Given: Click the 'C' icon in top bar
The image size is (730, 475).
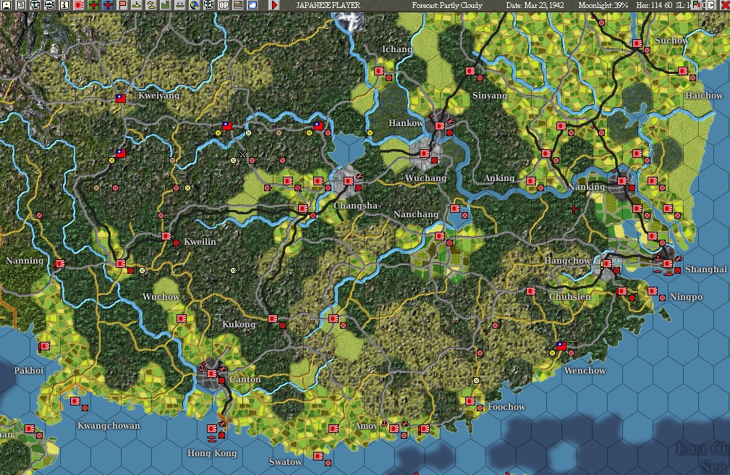Looking at the screenshot, I should coord(711,5).
